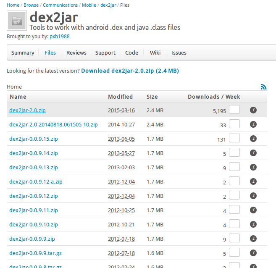Click the 2014-10-27 modified date

point(121,125)
